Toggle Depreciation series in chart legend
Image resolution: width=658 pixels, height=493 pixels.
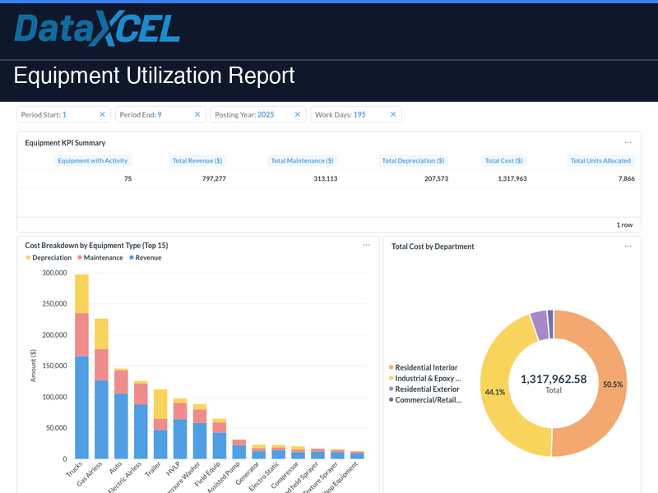click(x=48, y=258)
